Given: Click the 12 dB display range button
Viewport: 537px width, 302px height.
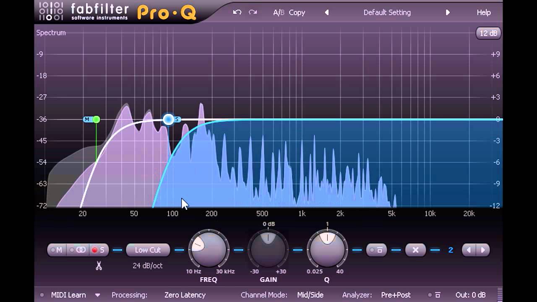Looking at the screenshot, I should [488, 32].
